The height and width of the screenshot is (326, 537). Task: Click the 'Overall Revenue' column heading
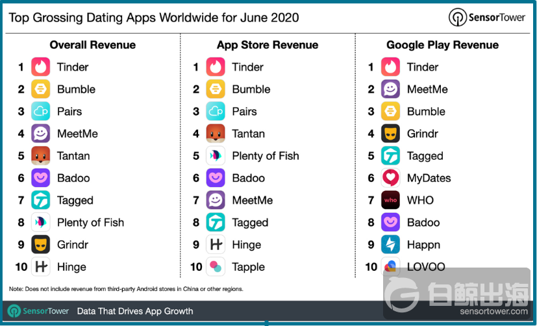(92, 45)
